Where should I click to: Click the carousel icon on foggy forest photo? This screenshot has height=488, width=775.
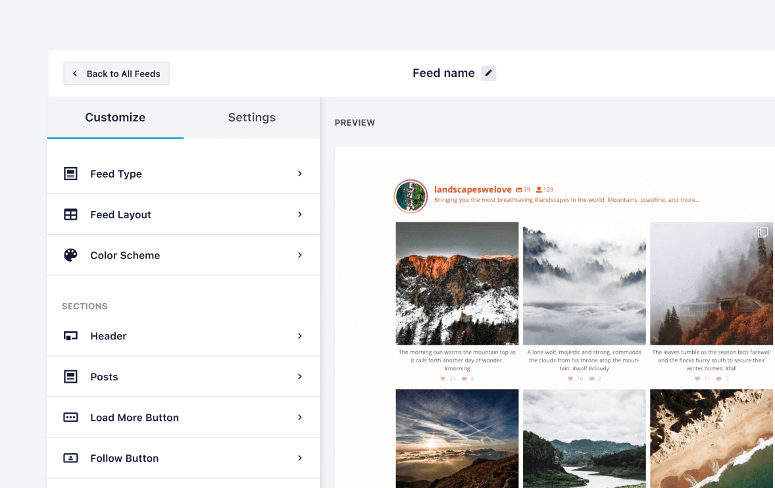pos(762,232)
